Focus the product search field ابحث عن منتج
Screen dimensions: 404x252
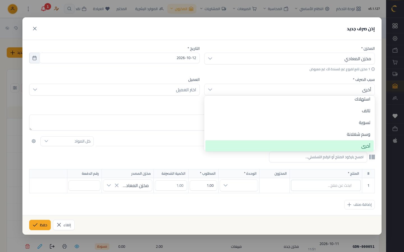[326, 185]
